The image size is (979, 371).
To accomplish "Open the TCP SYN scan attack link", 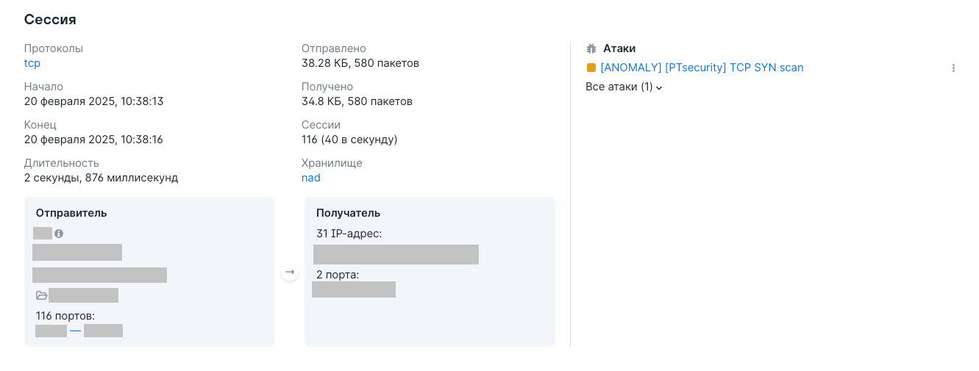I will point(702,68).
